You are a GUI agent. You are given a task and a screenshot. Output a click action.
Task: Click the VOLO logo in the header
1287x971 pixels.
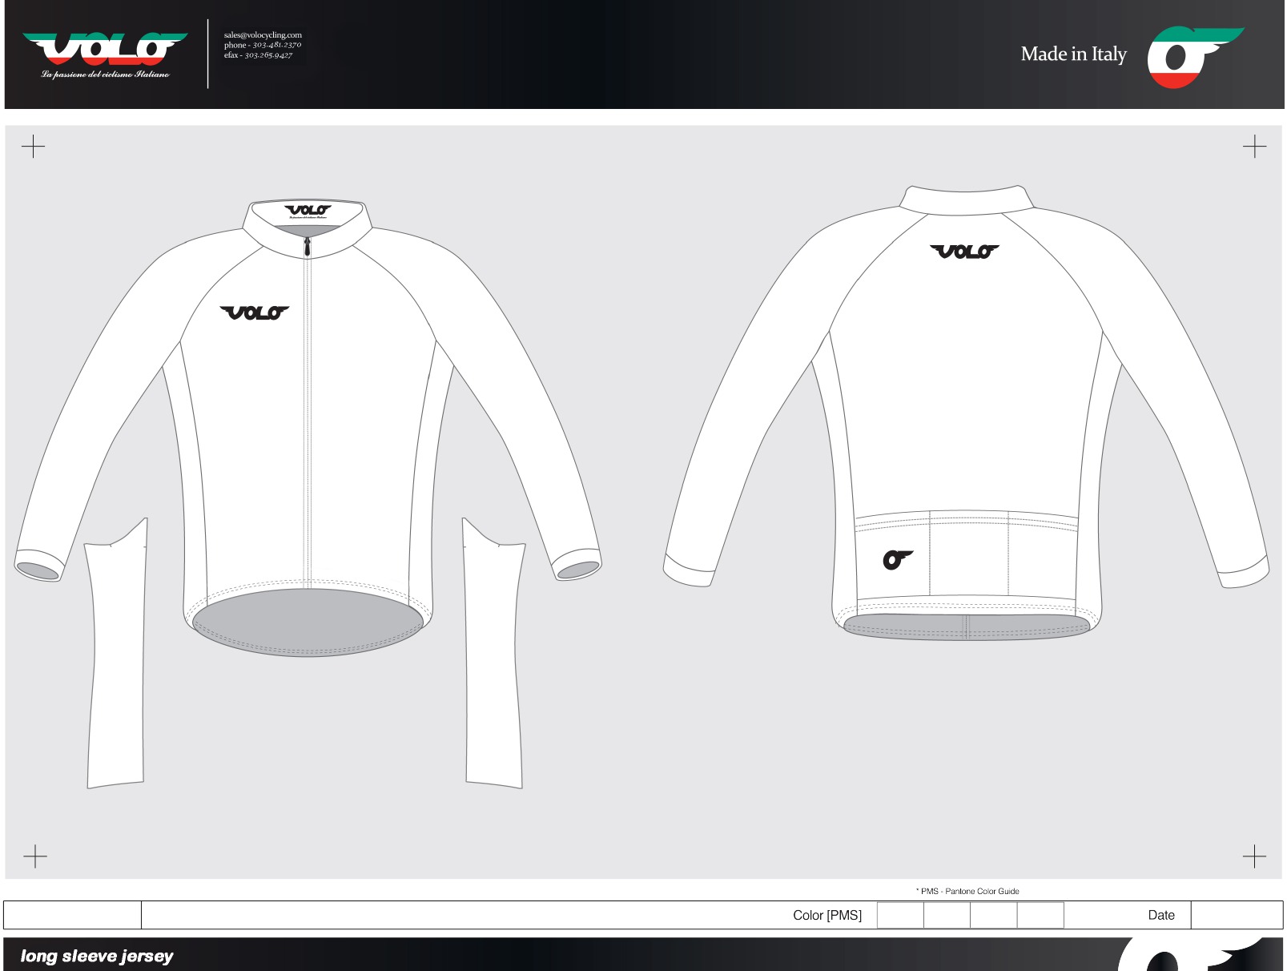(x=105, y=49)
